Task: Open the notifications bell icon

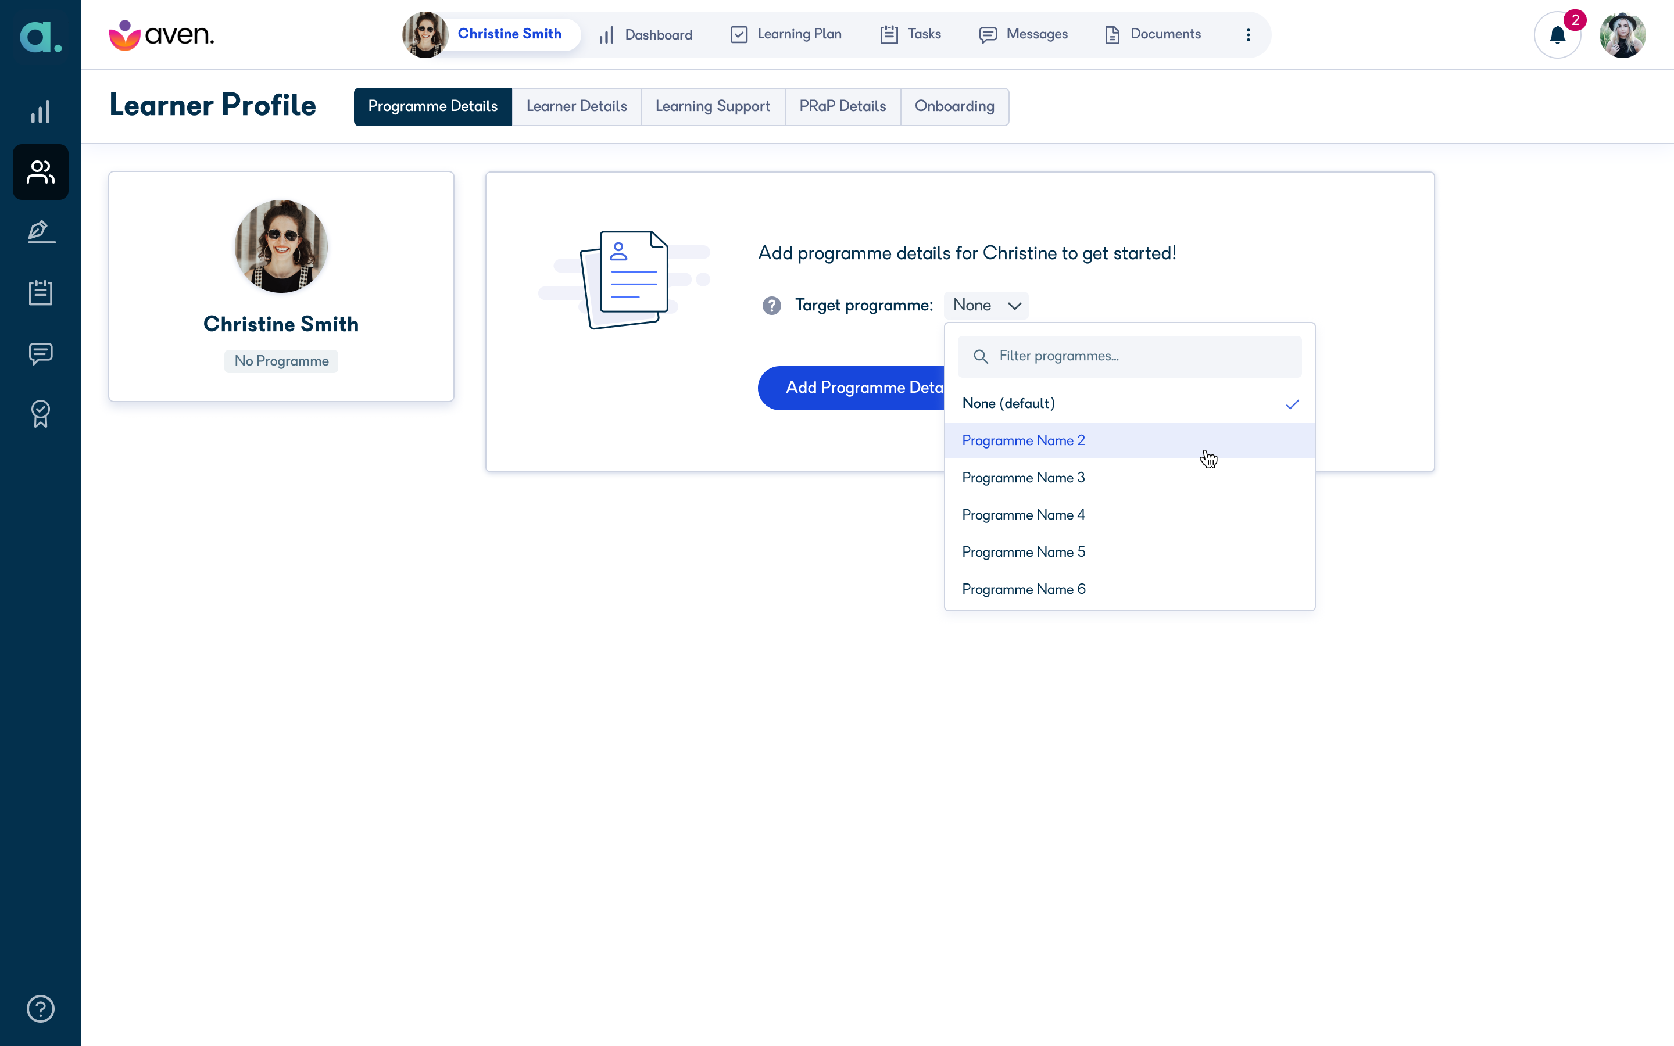Action: pyautogui.click(x=1557, y=35)
